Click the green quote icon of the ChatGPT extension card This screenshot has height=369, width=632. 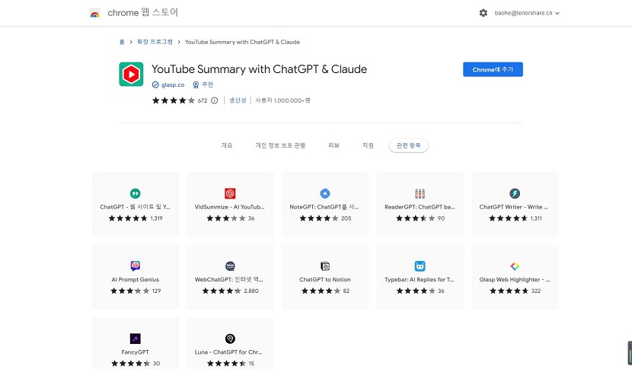click(136, 193)
